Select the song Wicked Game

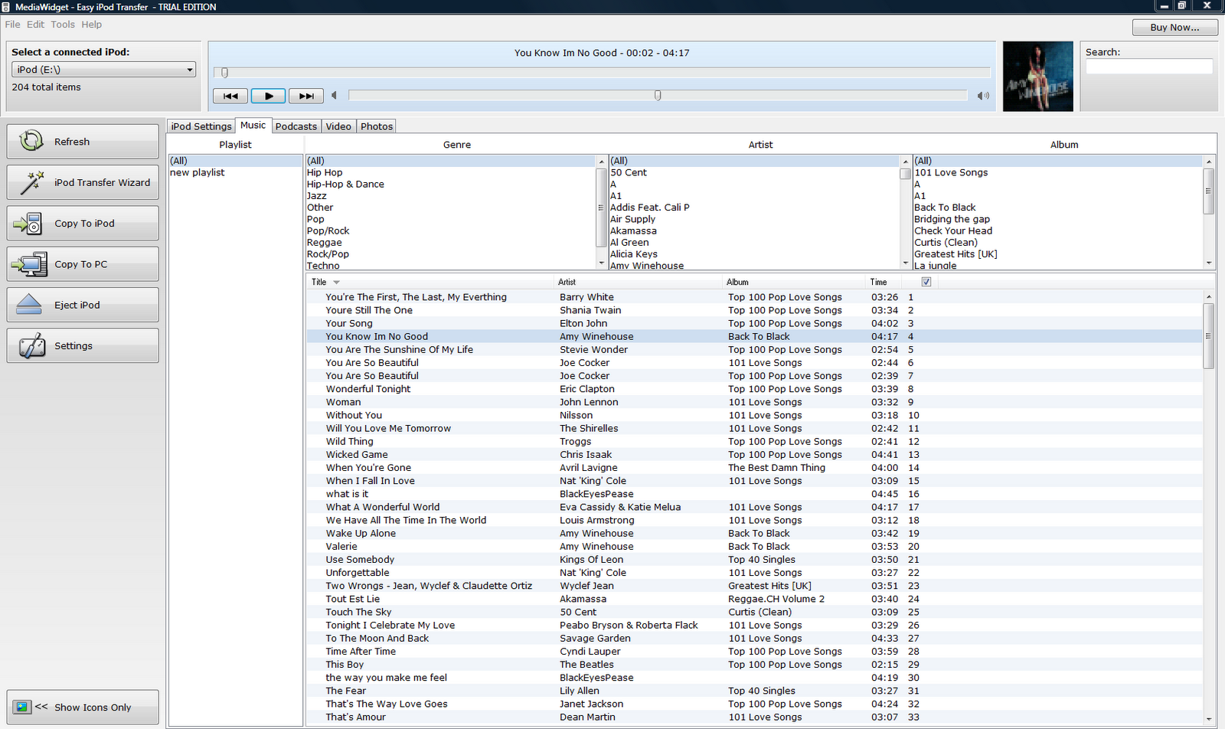coord(357,455)
